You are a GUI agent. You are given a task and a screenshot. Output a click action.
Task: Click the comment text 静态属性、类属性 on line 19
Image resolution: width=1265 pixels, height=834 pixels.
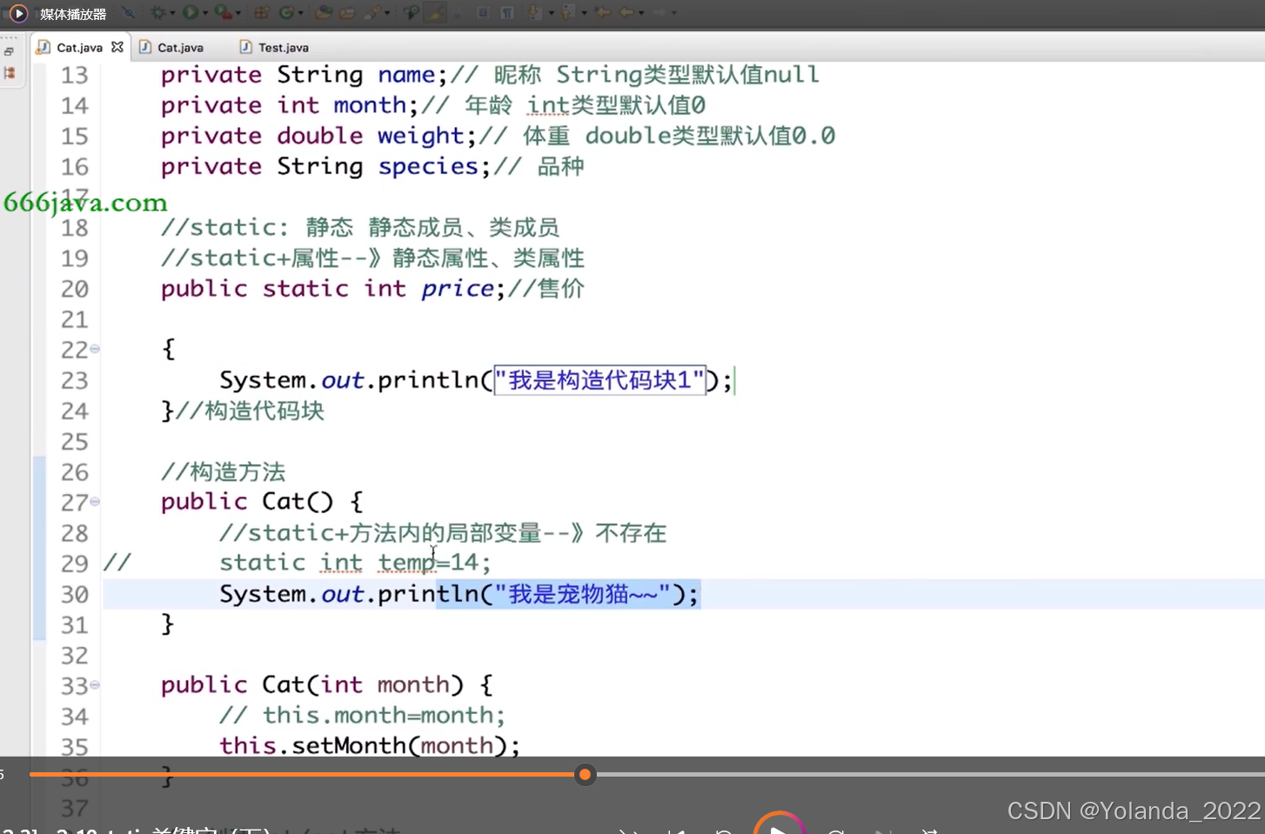point(488,258)
